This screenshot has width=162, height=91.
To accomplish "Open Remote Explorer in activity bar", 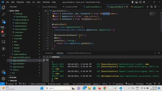I will pyautogui.click(x=3, y=42).
